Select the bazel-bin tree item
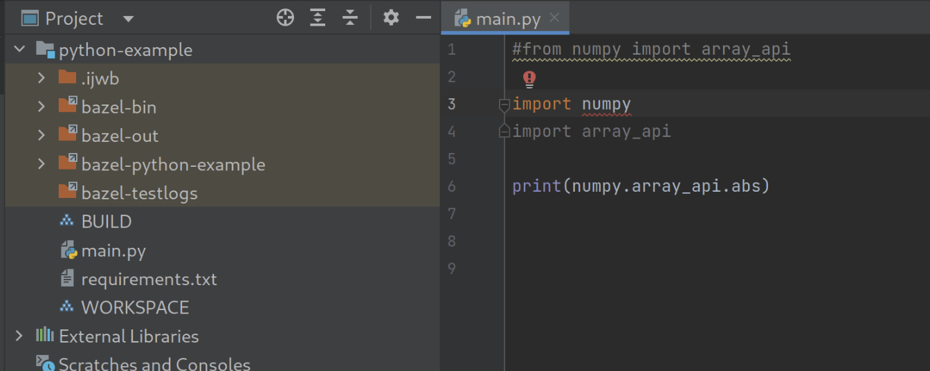Image resolution: width=930 pixels, height=371 pixels. 119,107
